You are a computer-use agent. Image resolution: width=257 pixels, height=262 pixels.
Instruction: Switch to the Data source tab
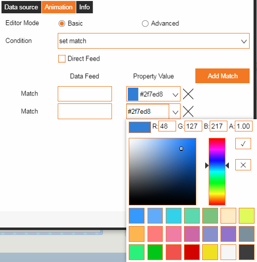click(21, 7)
